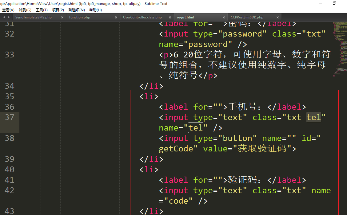
Task: Switch to the function.php tab
Action: 80,18
